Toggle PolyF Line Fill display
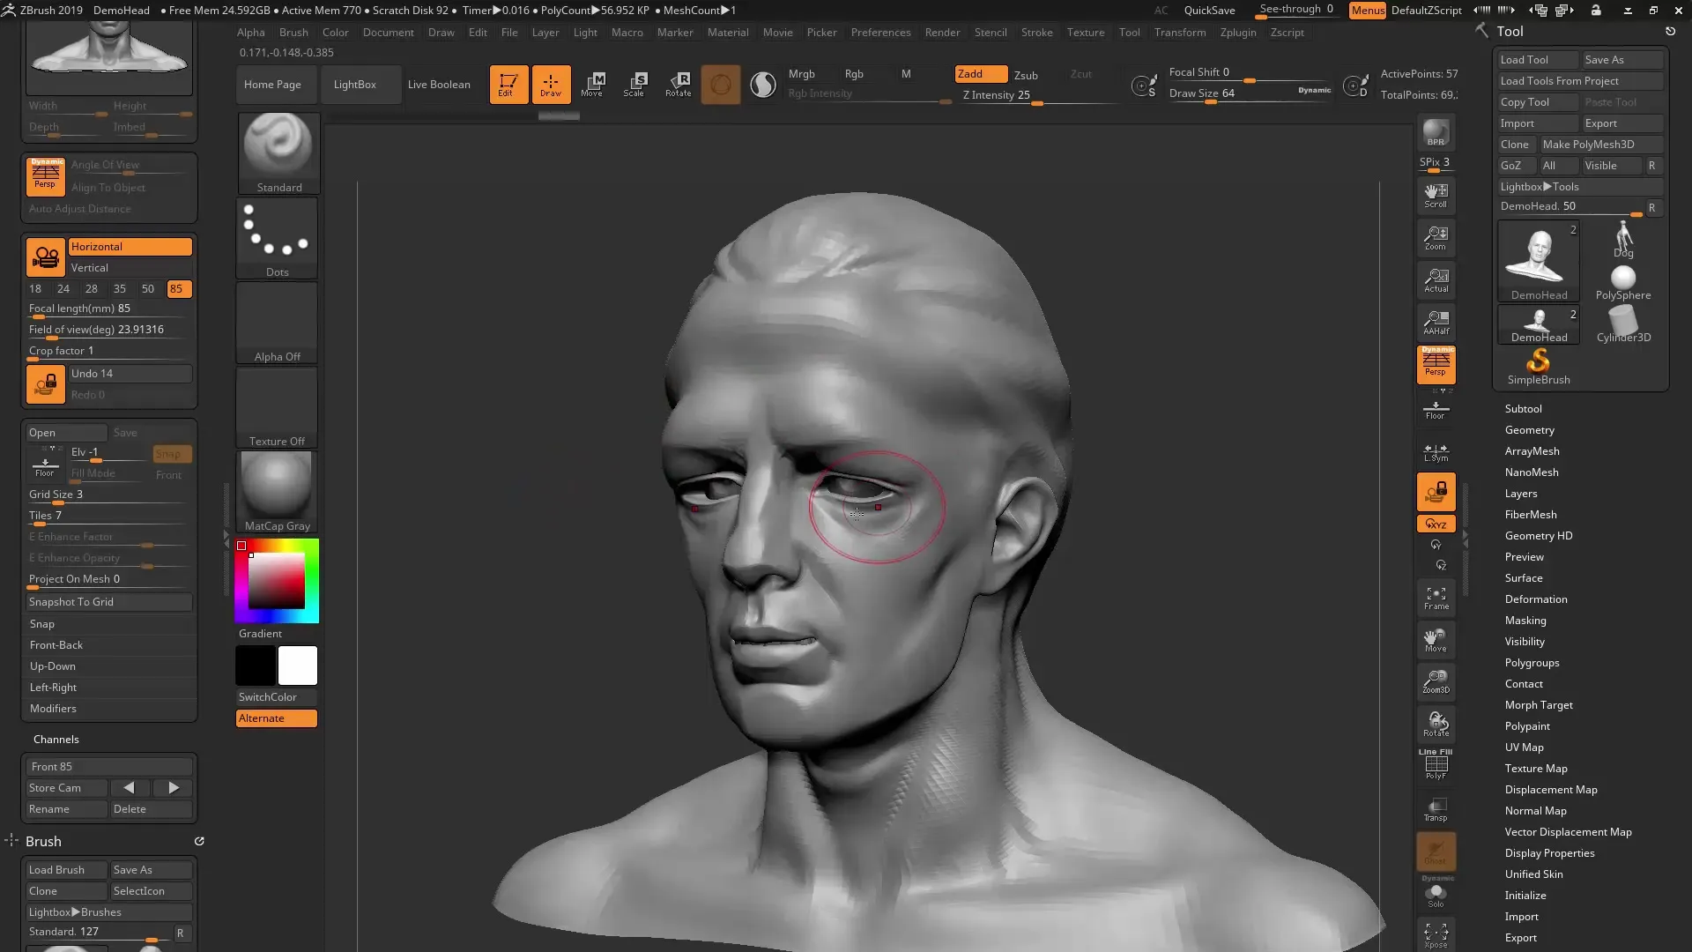 point(1436,764)
